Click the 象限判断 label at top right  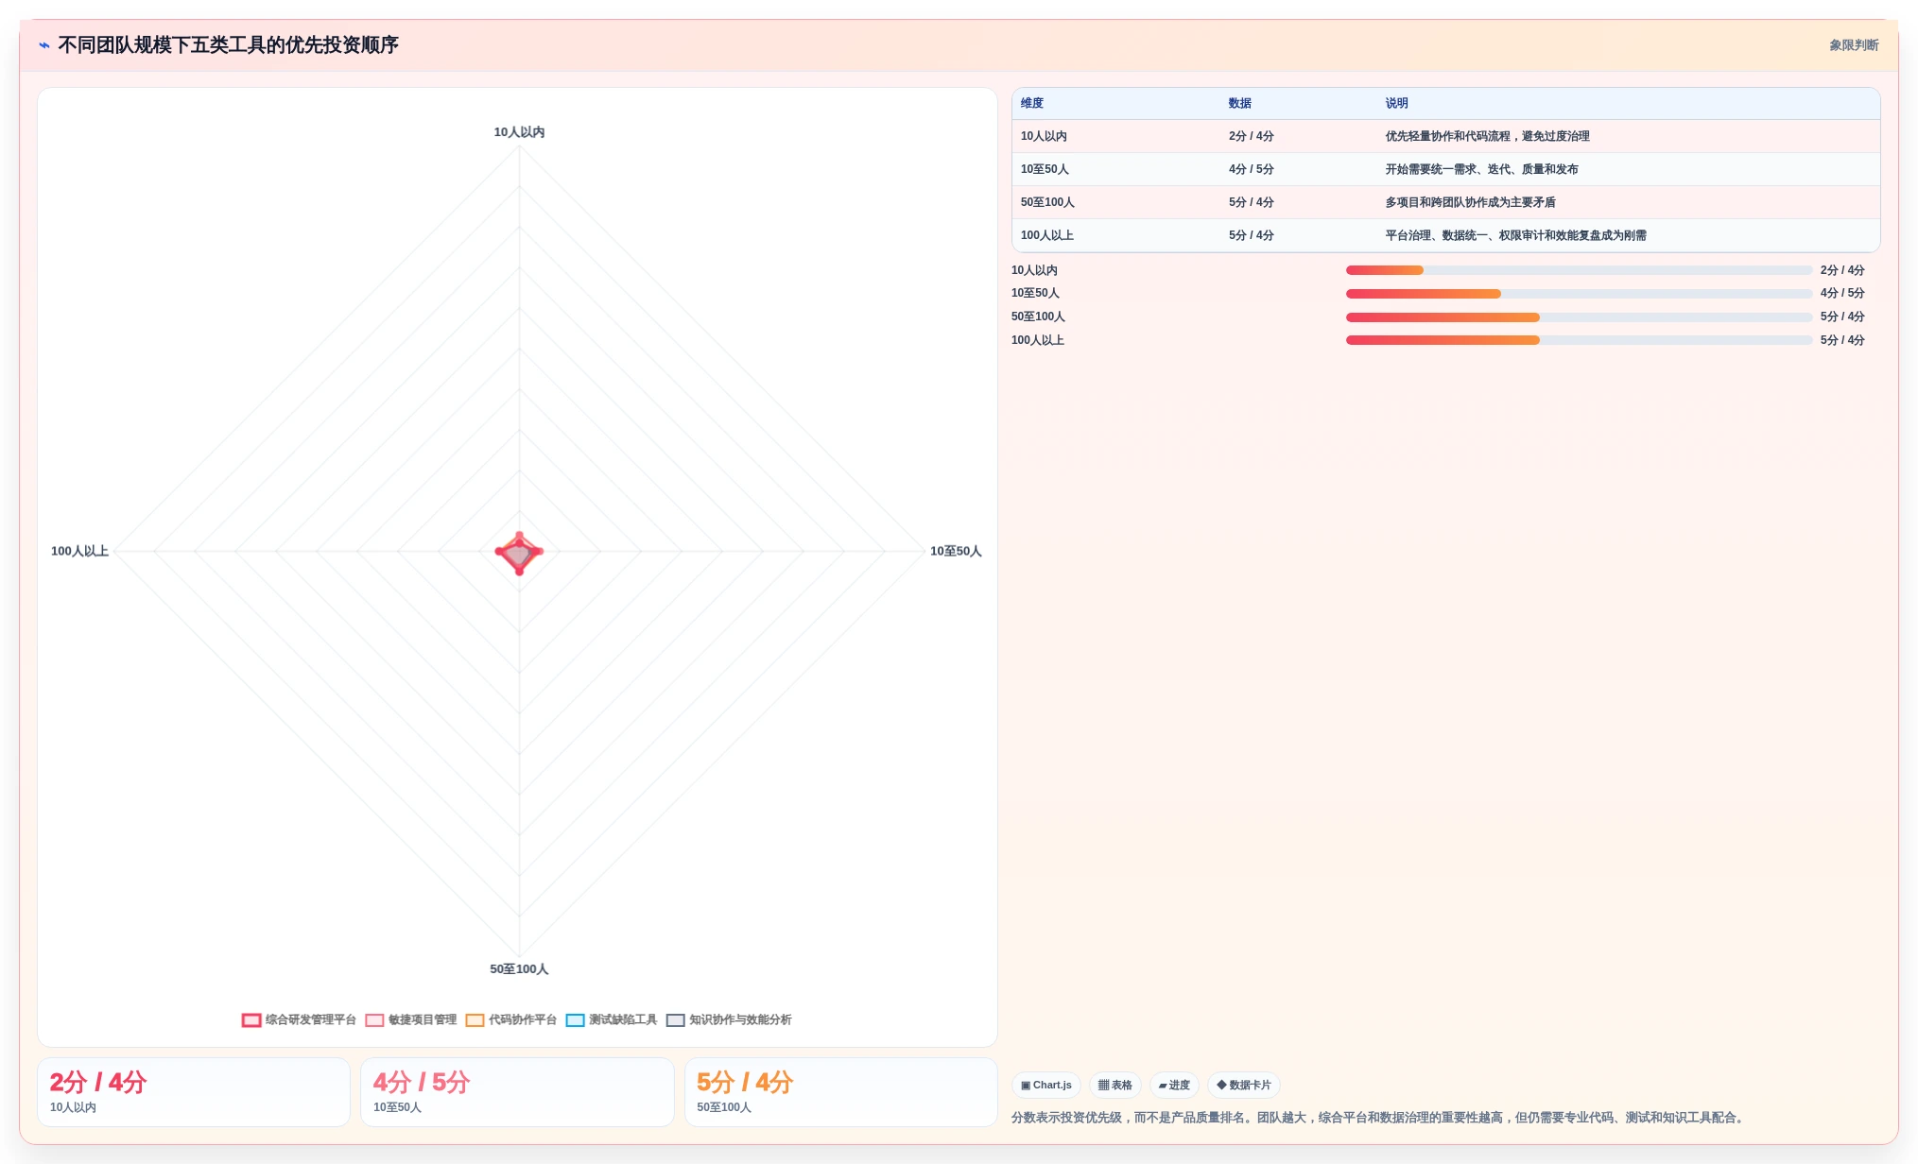click(1854, 45)
